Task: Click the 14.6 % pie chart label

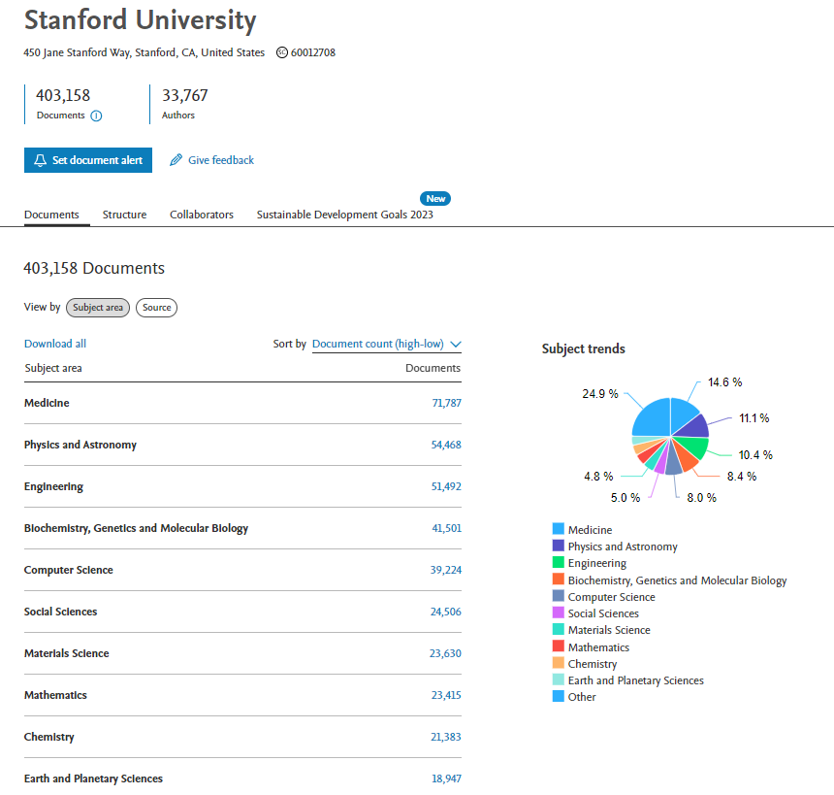Action: 725,382
